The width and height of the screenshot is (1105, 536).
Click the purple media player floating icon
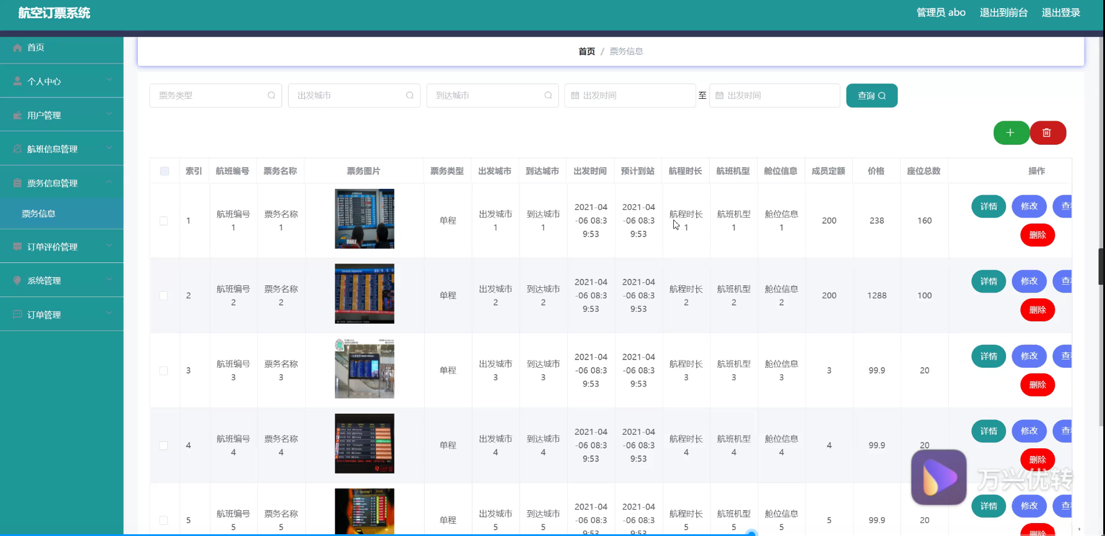(x=938, y=477)
